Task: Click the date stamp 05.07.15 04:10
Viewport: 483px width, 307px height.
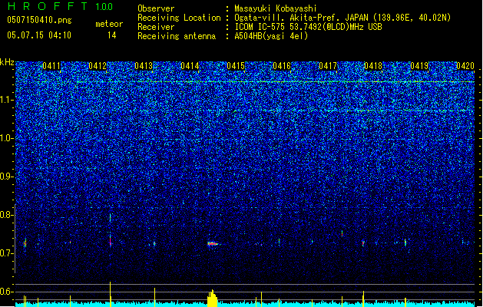Action: click(x=39, y=35)
